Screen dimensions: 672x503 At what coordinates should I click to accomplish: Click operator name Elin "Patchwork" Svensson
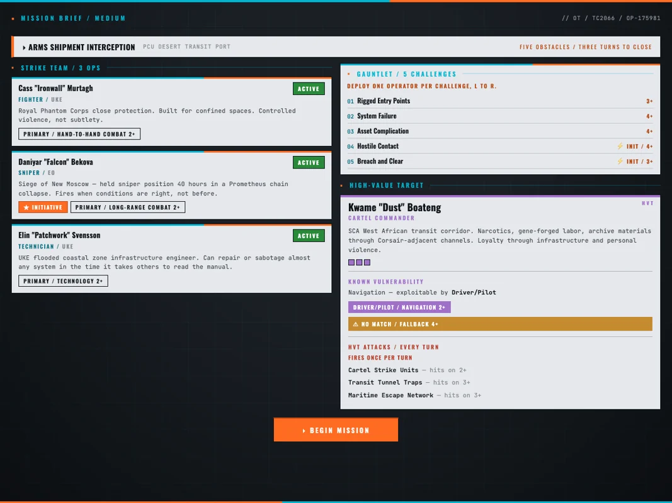[59, 235]
